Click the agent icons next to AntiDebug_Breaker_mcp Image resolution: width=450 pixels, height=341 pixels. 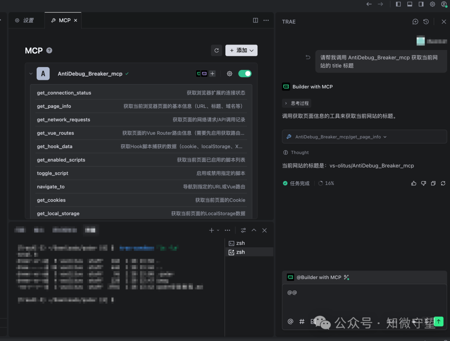coord(202,74)
